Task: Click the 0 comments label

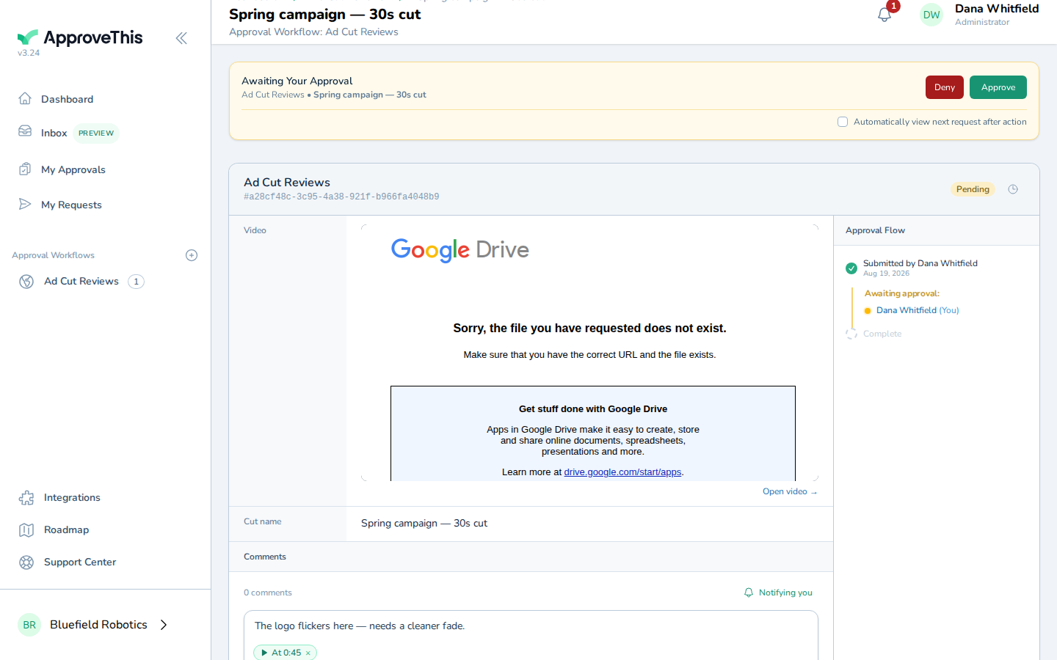Action: pyautogui.click(x=268, y=593)
